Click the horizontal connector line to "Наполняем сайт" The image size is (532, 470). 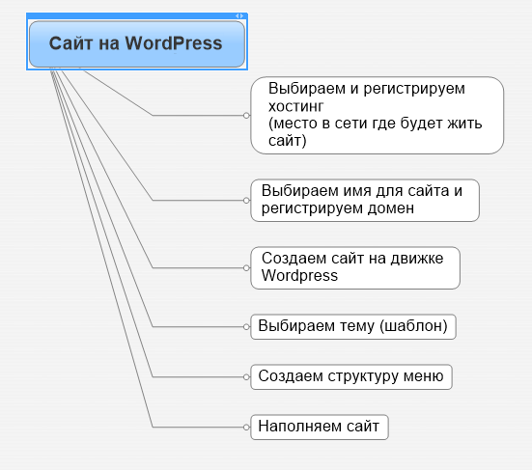tap(198, 427)
